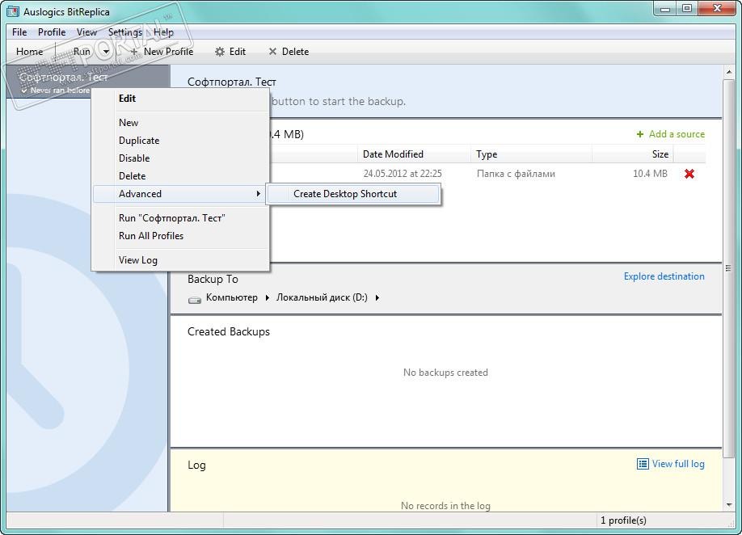Go to Home in the toolbar
The width and height of the screenshot is (742, 535).
(x=29, y=52)
